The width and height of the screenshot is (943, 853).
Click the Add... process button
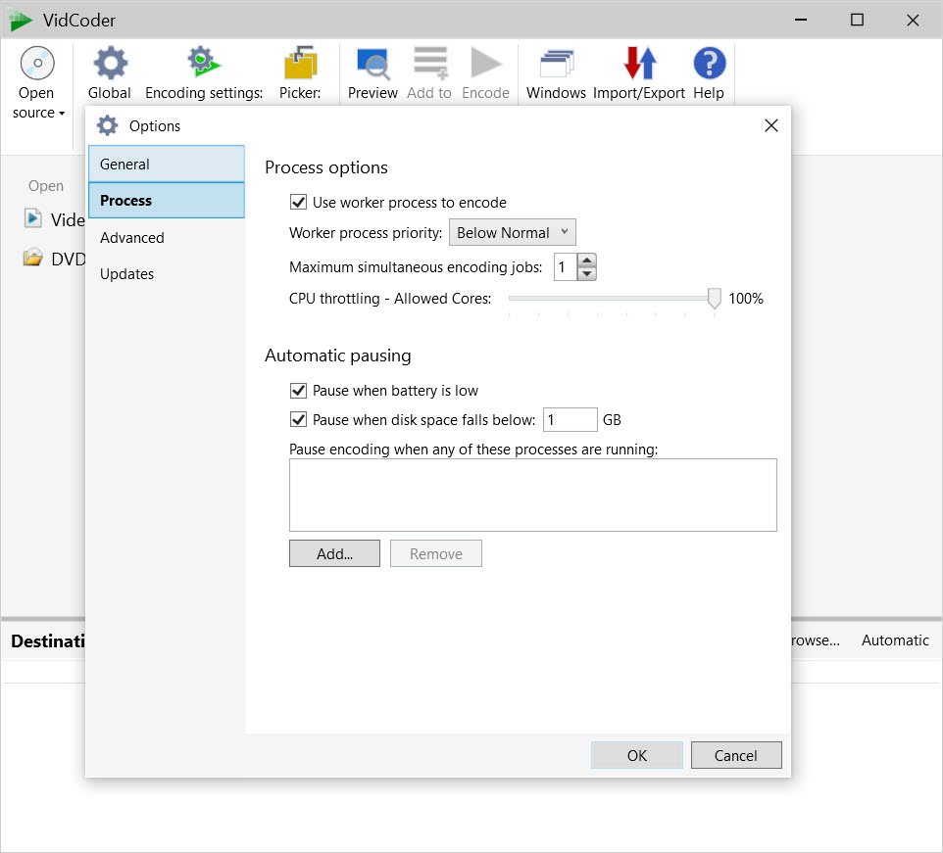coord(334,553)
